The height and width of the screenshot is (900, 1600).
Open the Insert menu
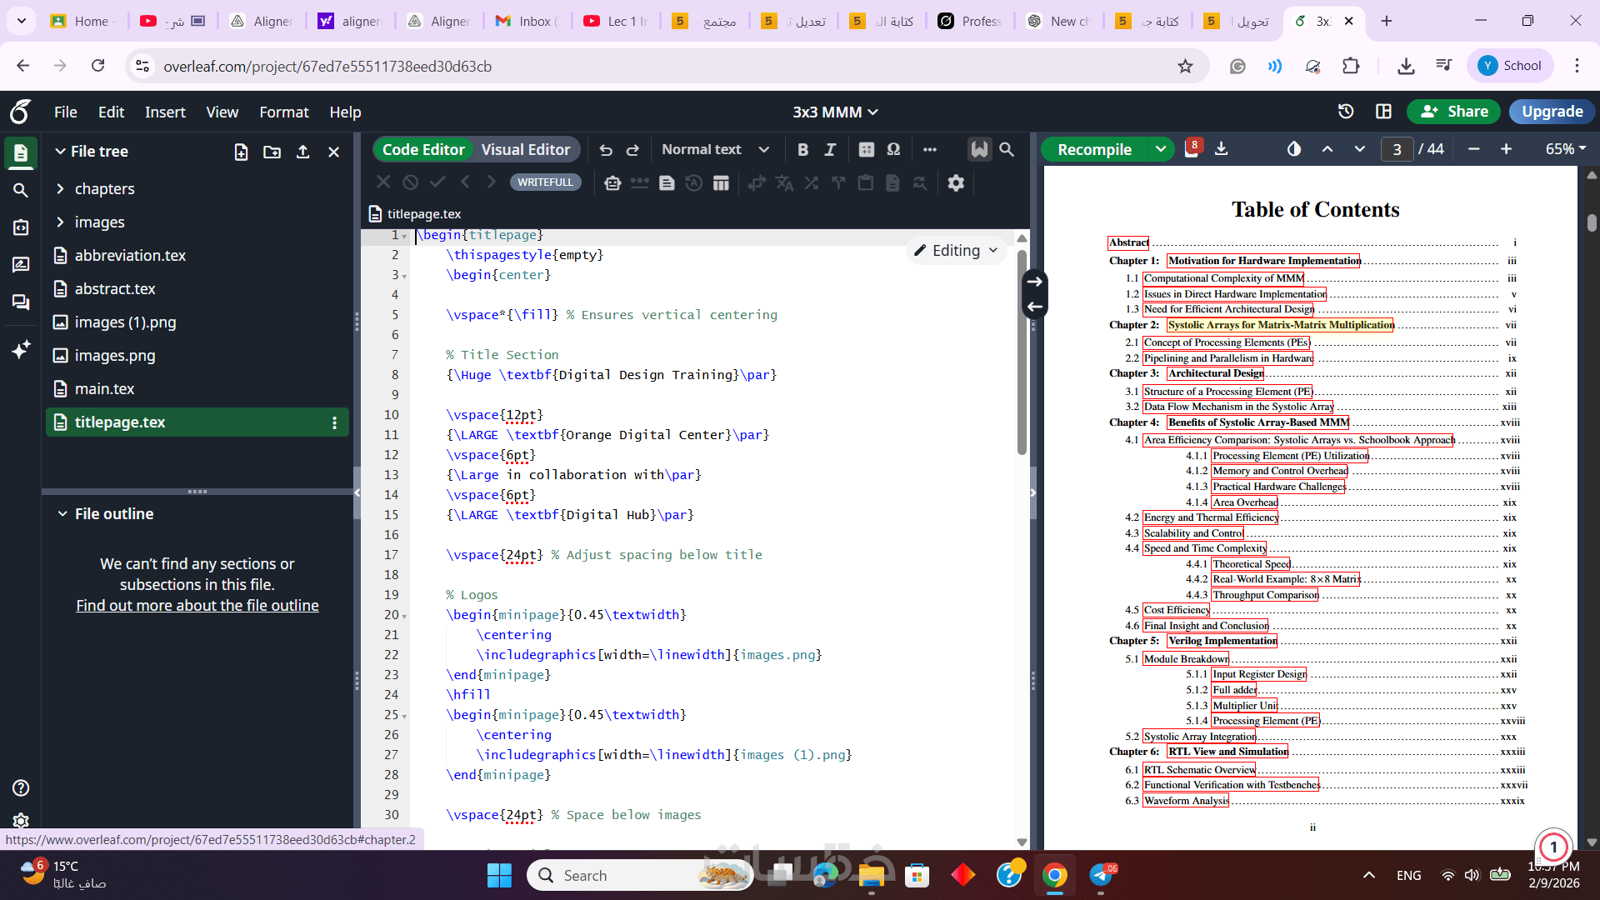coord(165,112)
